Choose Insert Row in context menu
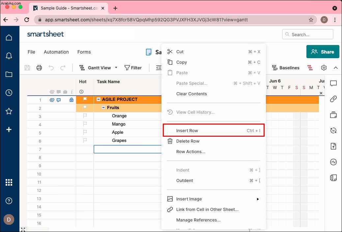 [214, 130]
